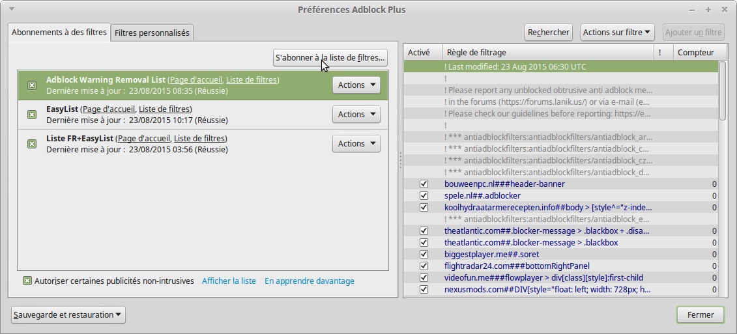Screen dimensions: 737x334
Task: Select the antiadblock_ar comment row
Action: (561, 137)
